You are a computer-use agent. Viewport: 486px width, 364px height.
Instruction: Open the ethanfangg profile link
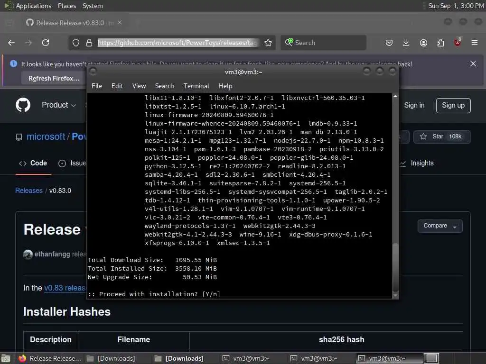52,254
